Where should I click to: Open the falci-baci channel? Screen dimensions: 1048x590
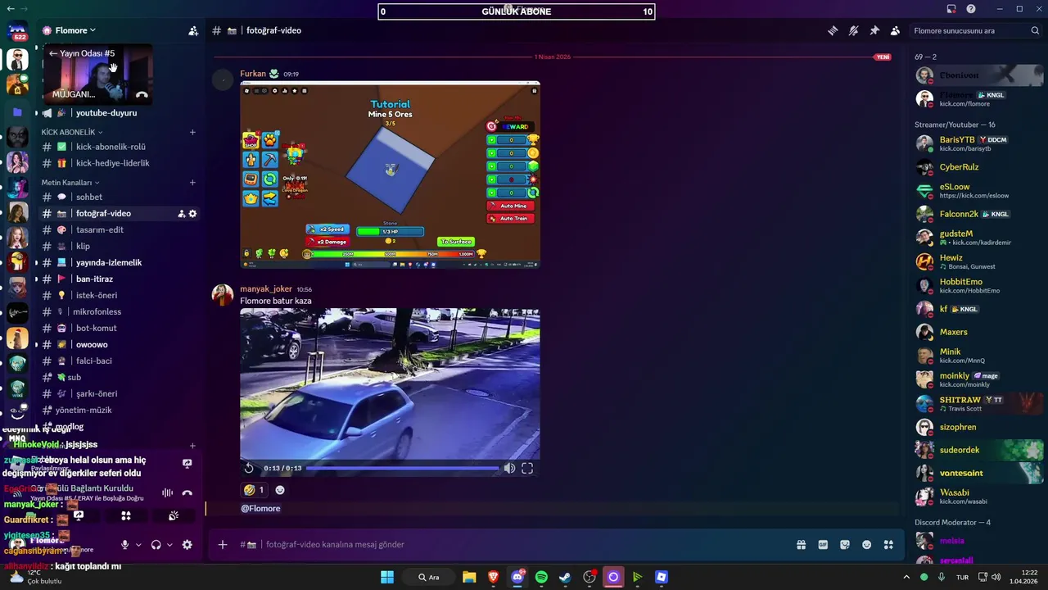93,361
